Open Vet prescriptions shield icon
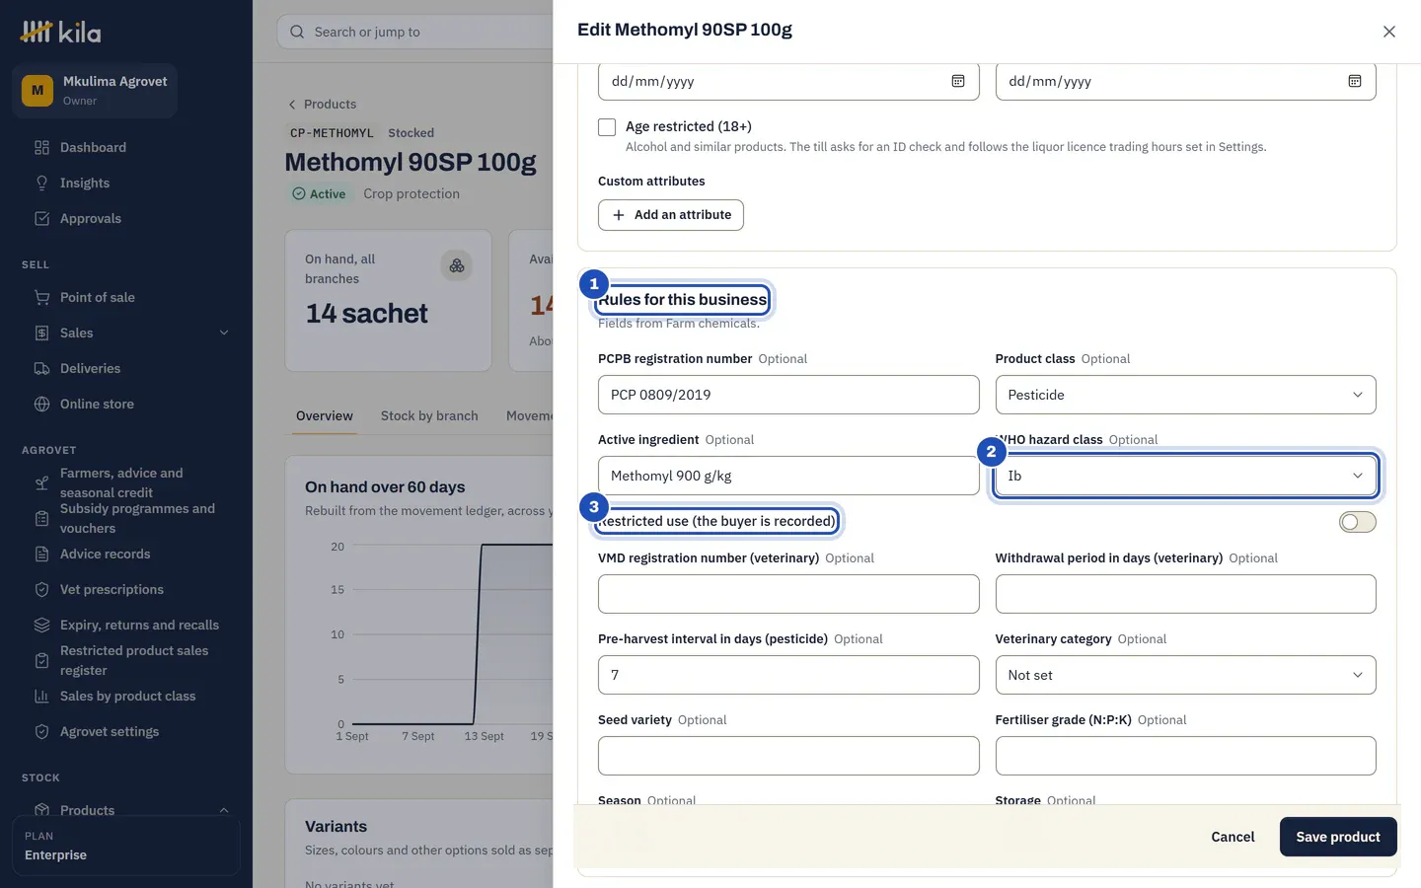The image size is (1421, 888). pos(41,589)
